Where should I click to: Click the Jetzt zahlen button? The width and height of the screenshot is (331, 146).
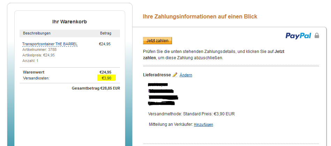click(x=157, y=41)
